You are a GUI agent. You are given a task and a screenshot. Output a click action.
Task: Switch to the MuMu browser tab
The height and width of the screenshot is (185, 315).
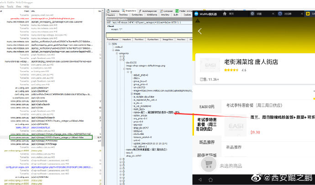coord(285,14)
